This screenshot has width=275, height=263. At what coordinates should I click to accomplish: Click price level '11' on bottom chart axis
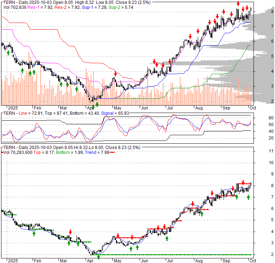coord(271,151)
